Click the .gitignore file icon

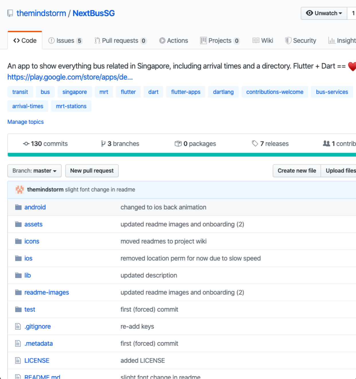(18, 326)
